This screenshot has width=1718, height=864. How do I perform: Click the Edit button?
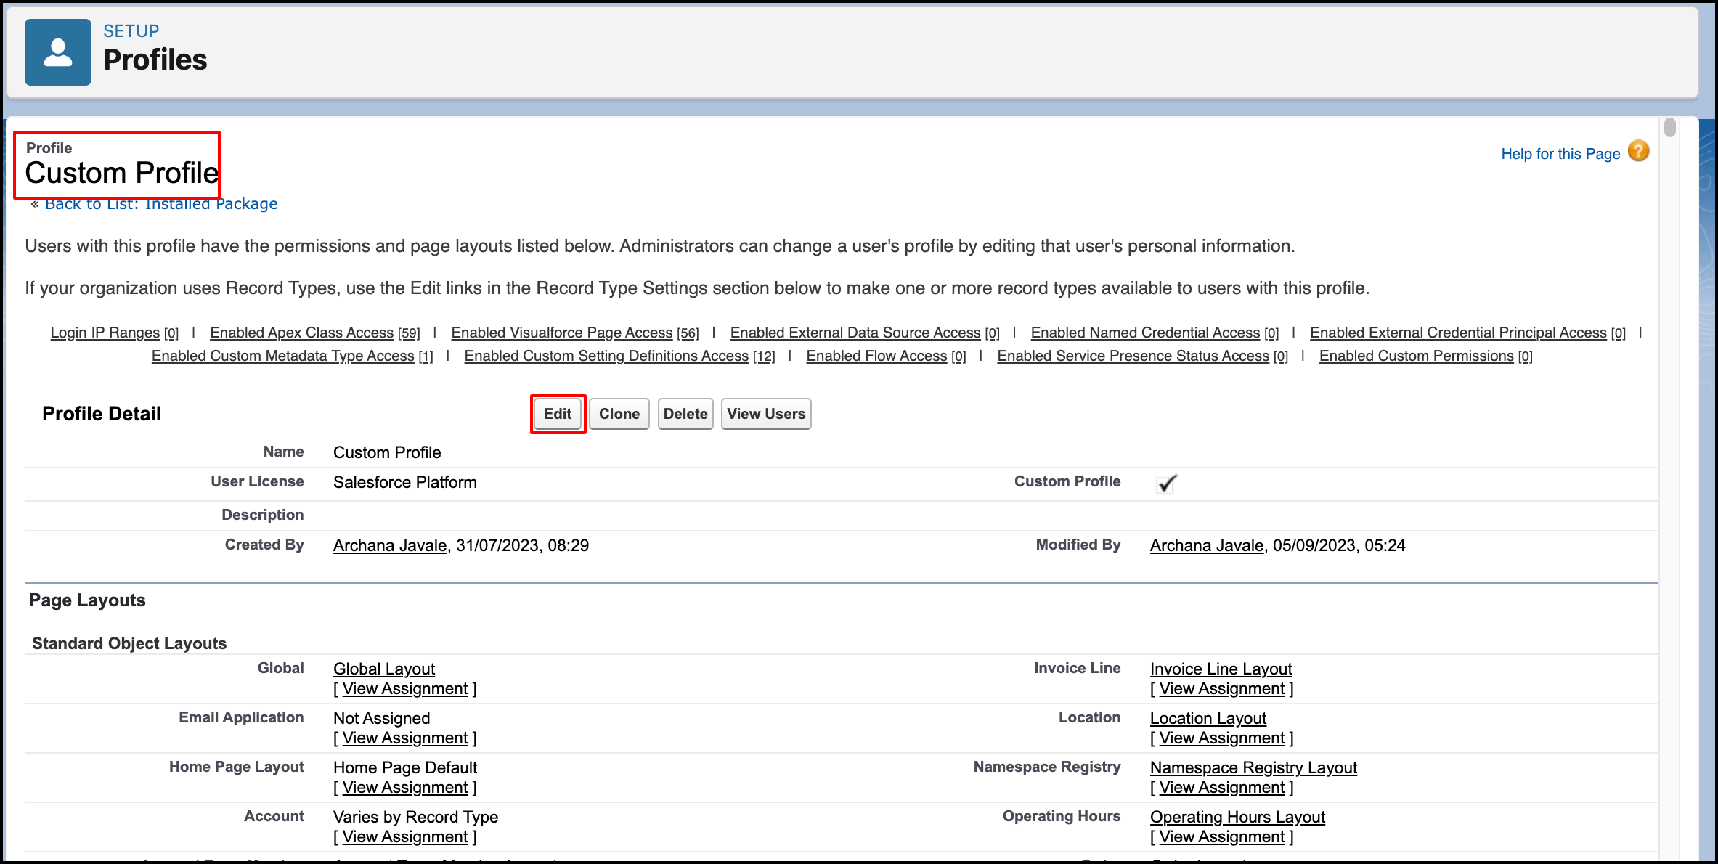[558, 414]
